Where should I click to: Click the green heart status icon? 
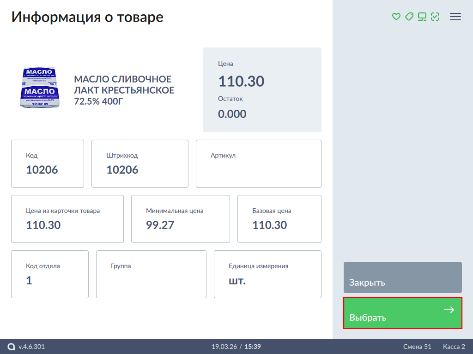click(396, 17)
